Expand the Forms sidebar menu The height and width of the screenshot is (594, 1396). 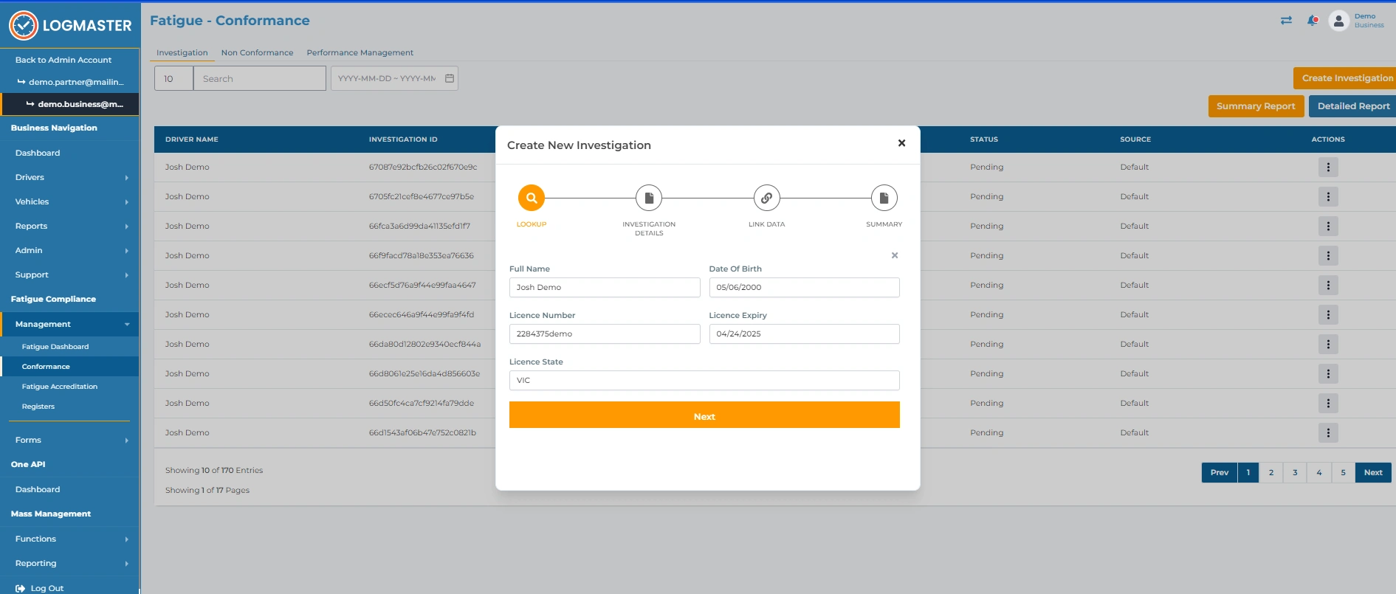click(x=69, y=440)
